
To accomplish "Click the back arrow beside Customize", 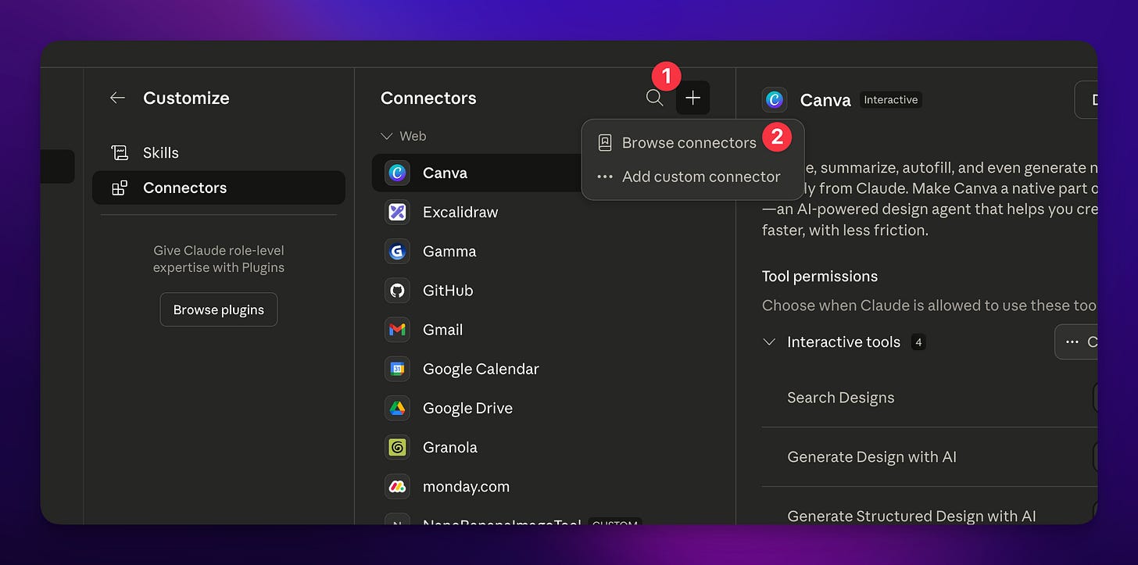I will tap(117, 98).
